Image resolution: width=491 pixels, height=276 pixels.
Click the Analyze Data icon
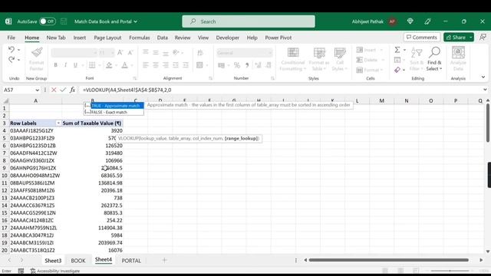pyautogui.click(x=458, y=59)
